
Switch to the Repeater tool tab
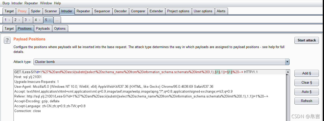(83, 11)
